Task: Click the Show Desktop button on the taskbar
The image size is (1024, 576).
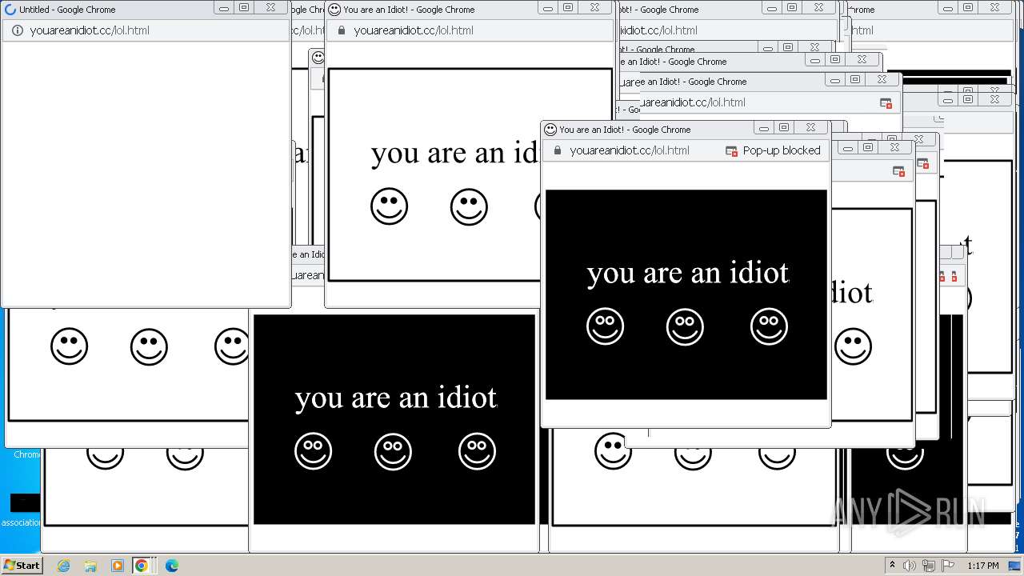Action: [1014, 566]
